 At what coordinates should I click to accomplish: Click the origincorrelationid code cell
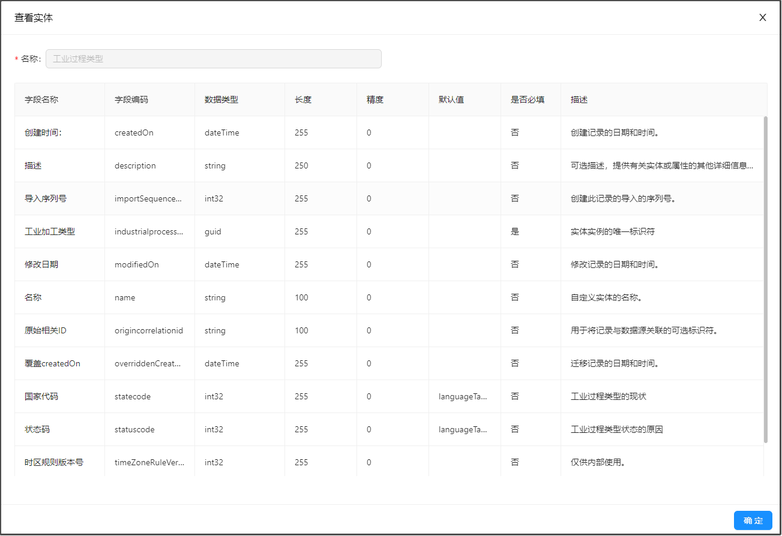148,330
